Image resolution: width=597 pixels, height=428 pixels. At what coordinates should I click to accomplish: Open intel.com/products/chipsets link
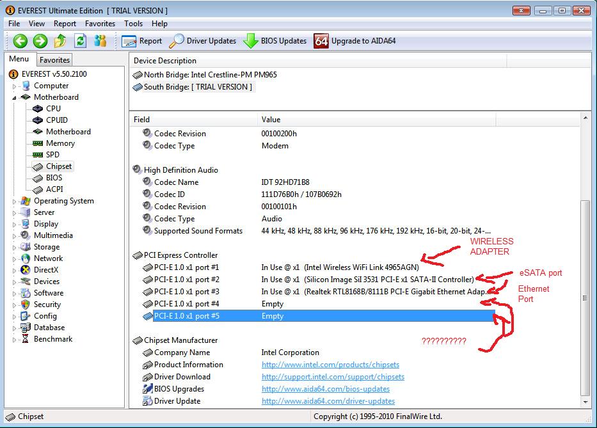pyautogui.click(x=330, y=365)
